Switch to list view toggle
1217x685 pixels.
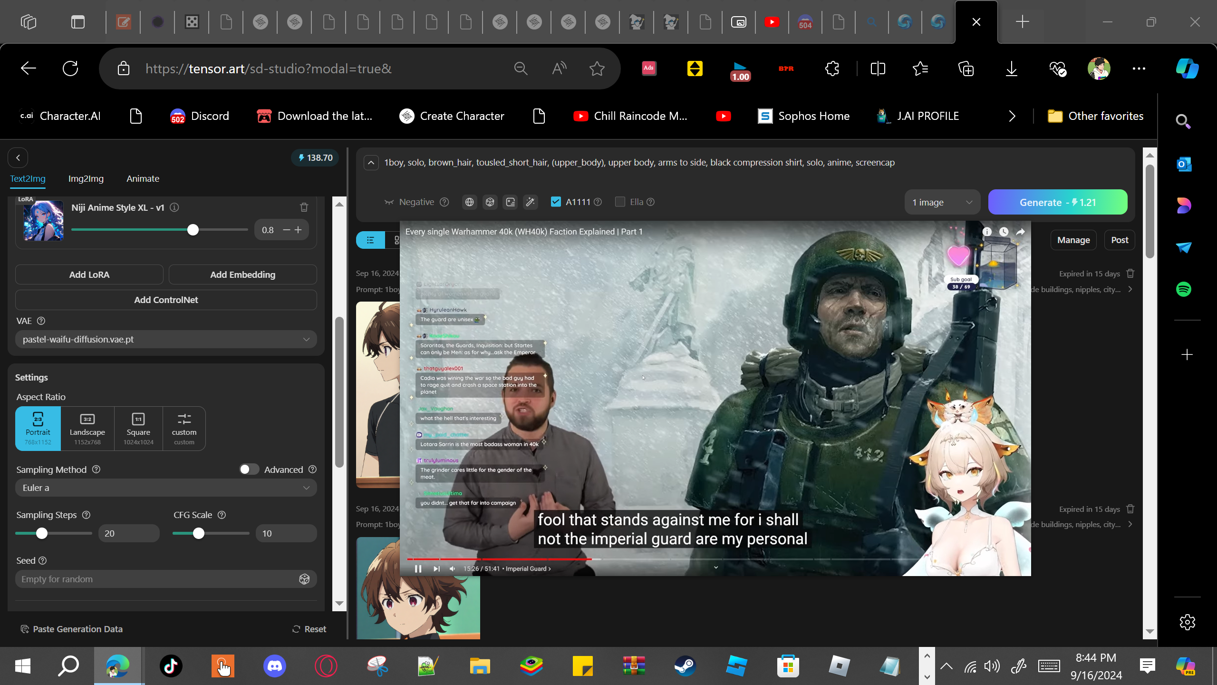370,240
